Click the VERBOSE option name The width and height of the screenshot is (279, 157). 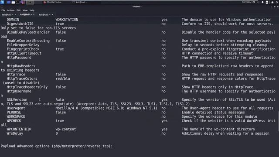click(14, 113)
